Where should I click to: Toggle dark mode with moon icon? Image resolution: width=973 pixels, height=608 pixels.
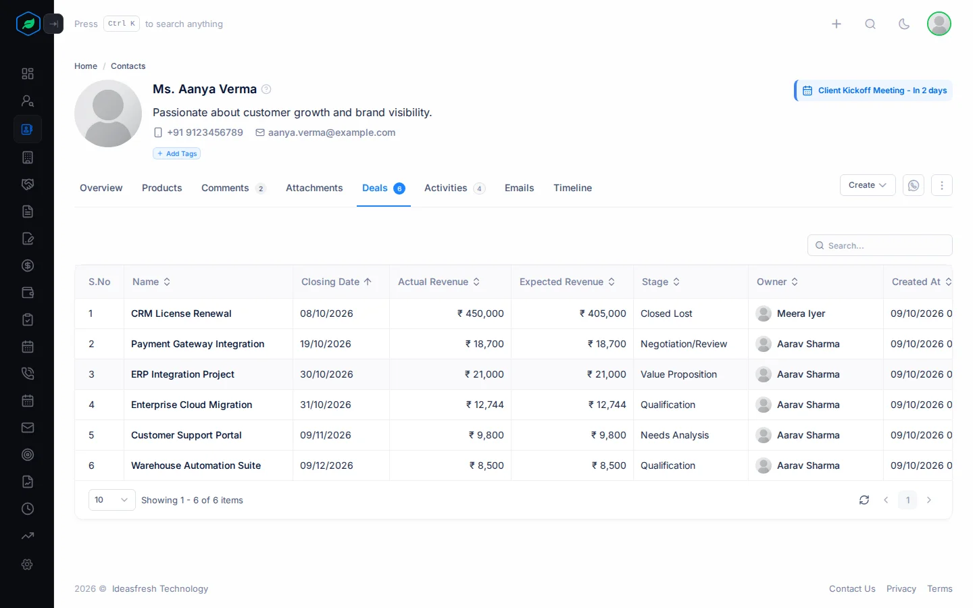point(904,24)
